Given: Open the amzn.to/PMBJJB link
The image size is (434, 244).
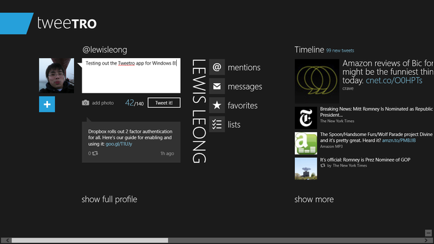Looking at the screenshot, I should coord(399,141).
